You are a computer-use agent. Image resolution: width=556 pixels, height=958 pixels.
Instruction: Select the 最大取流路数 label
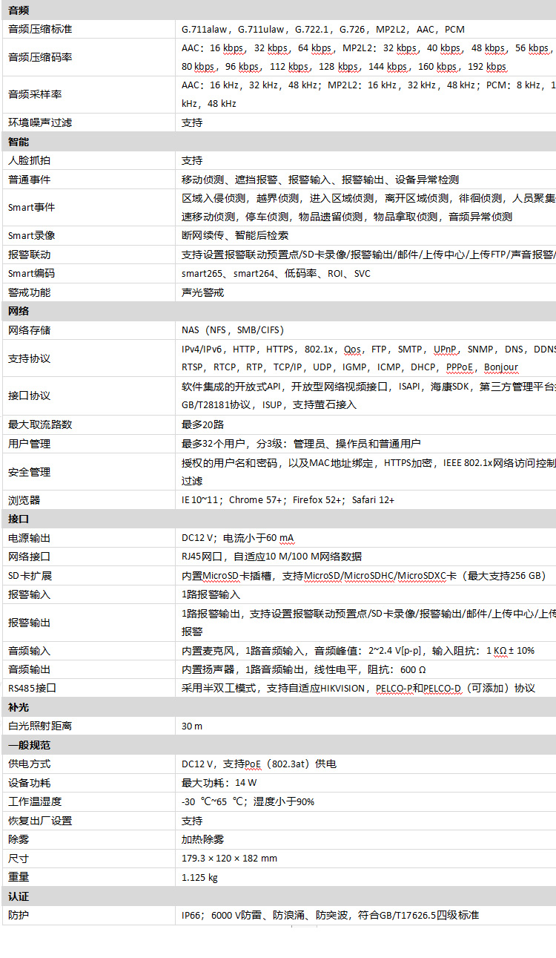pyautogui.click(x=40, y=424)
